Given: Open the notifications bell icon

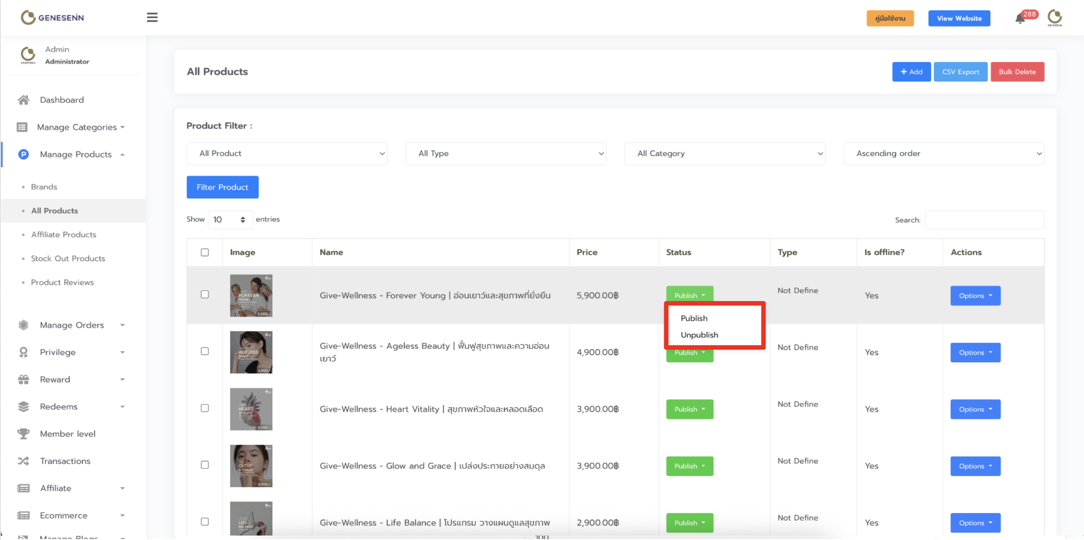Looking at the screenshot, I should click(x=1020, y=19).
